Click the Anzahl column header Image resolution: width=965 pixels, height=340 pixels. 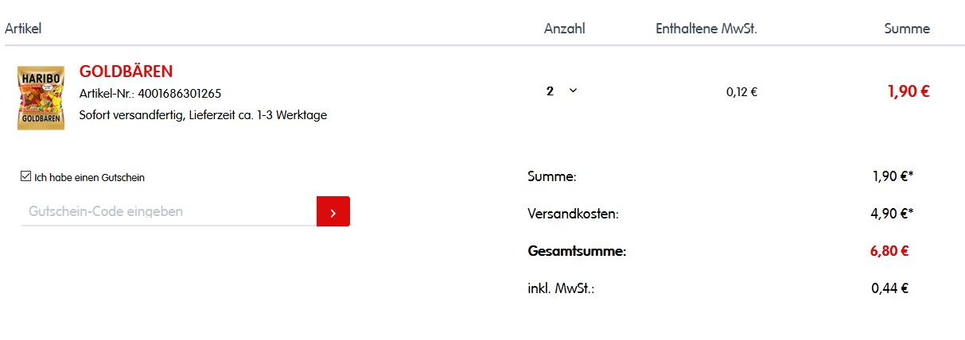coord(565,29)
